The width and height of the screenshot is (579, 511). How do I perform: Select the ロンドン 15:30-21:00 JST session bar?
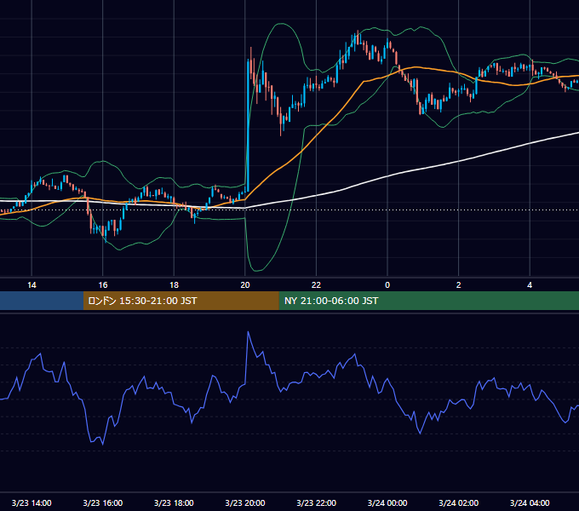tap(181, 301)
